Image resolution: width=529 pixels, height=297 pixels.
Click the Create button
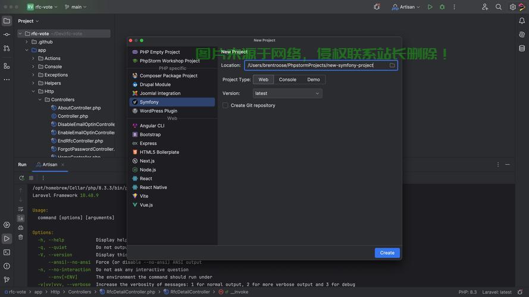click(387, 253)
